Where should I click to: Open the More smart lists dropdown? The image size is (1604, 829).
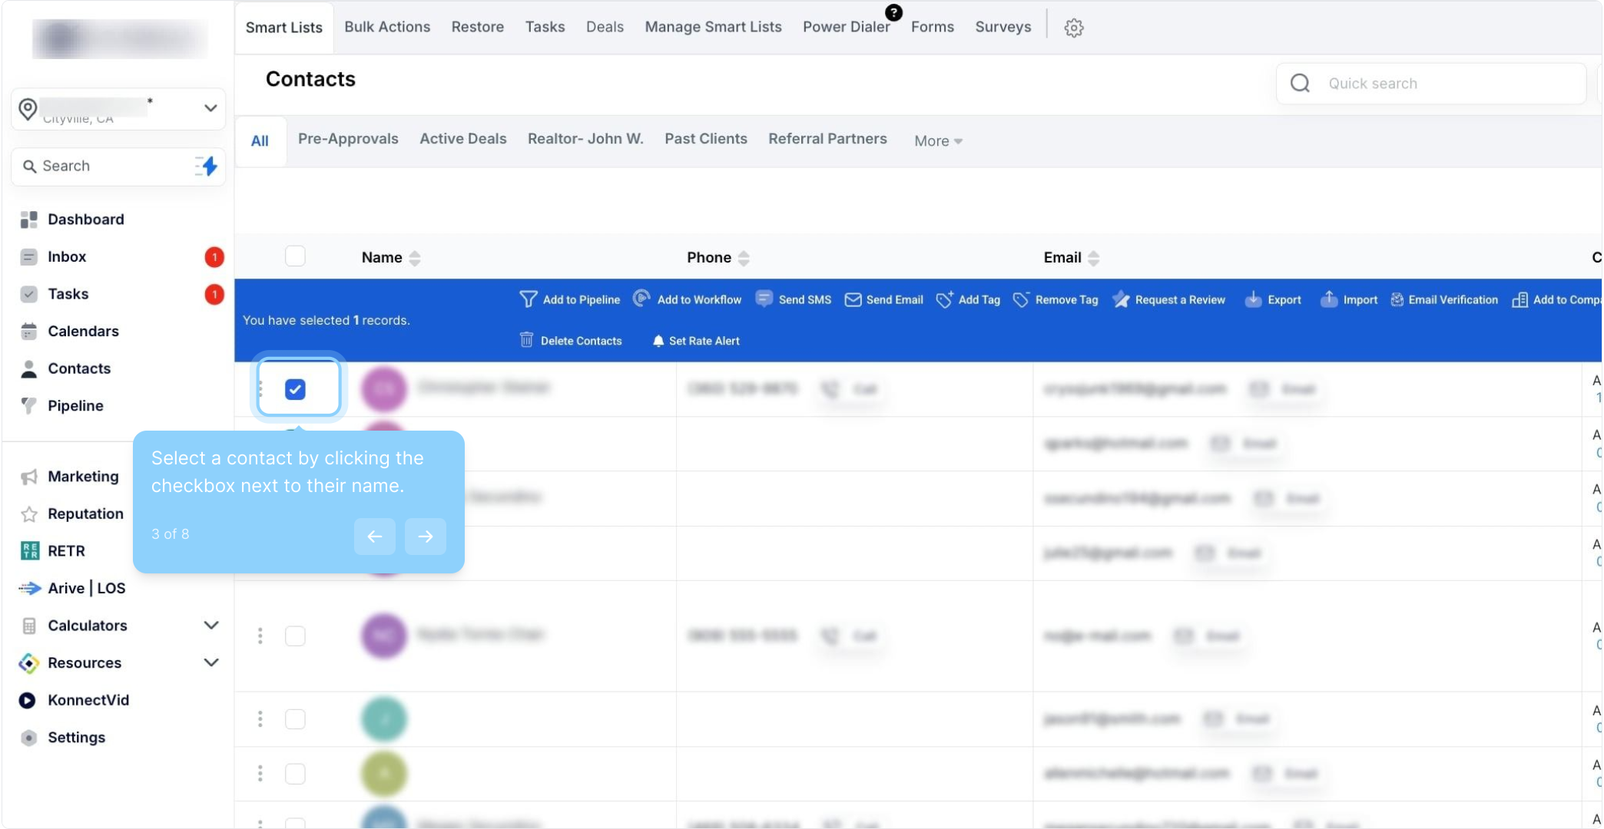pos(938,140)
